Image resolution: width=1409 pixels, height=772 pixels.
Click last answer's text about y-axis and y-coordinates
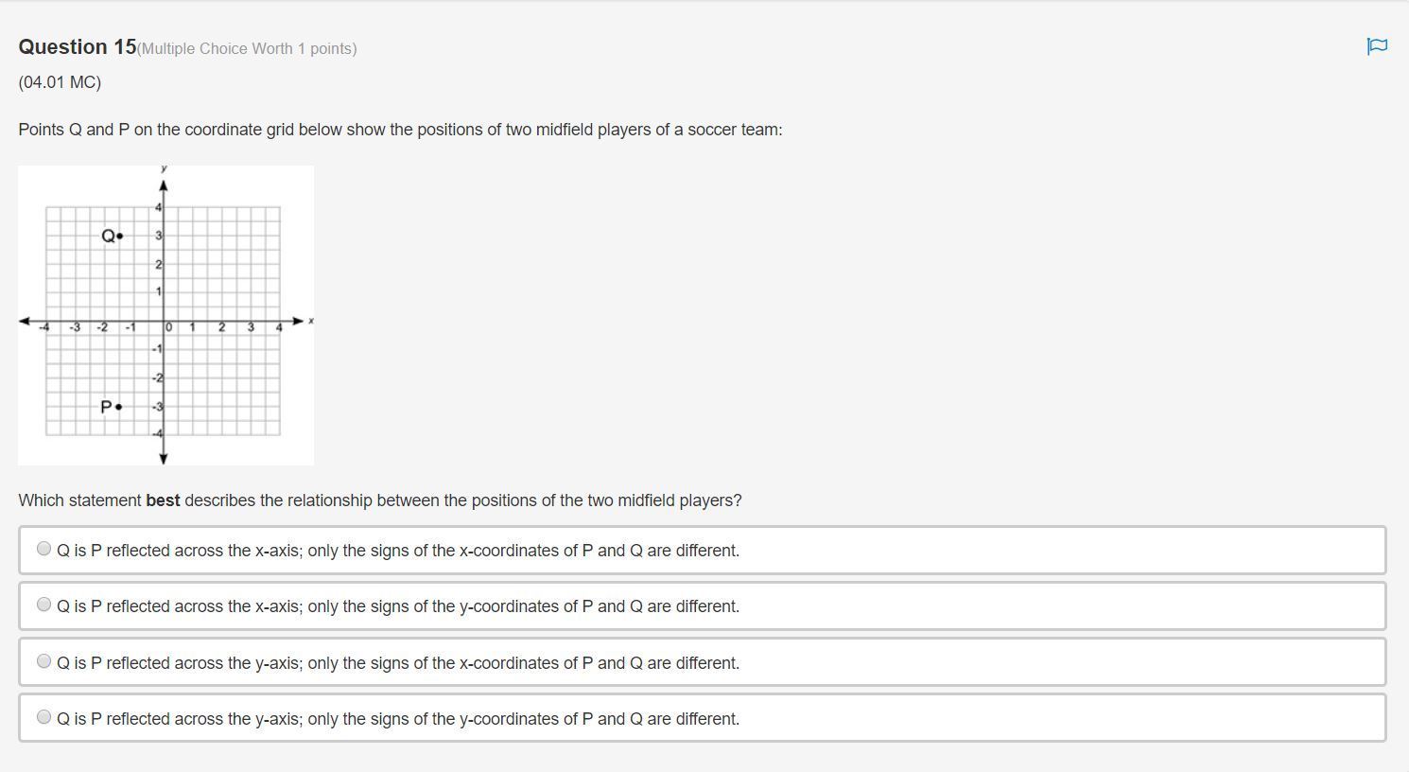point(398,719)
